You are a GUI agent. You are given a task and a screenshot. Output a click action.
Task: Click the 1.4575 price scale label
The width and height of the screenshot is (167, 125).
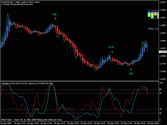point(163,2)
